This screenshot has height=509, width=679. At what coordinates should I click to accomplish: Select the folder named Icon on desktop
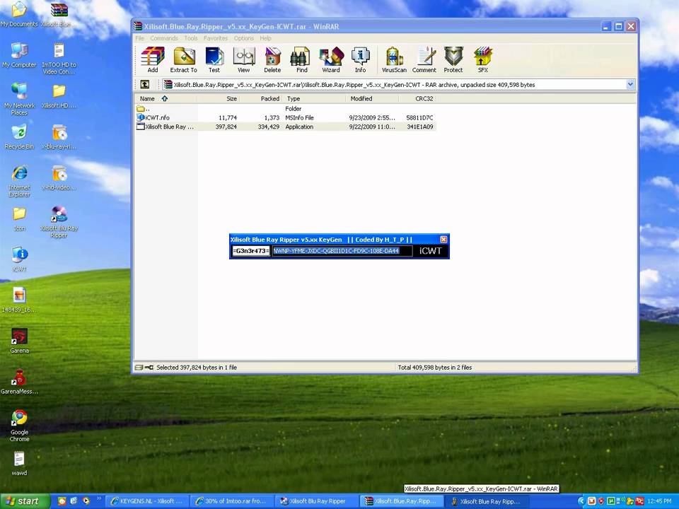19,219
